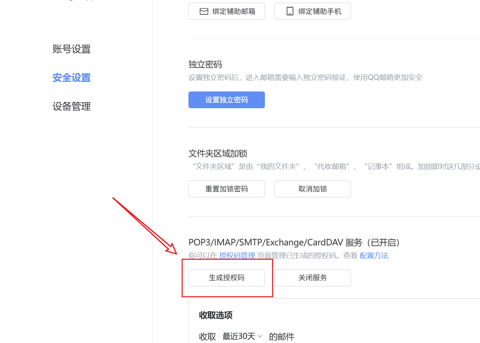
Task: Click the POP3/IMAP/SMTP service heading
Action: coord(294,243)
